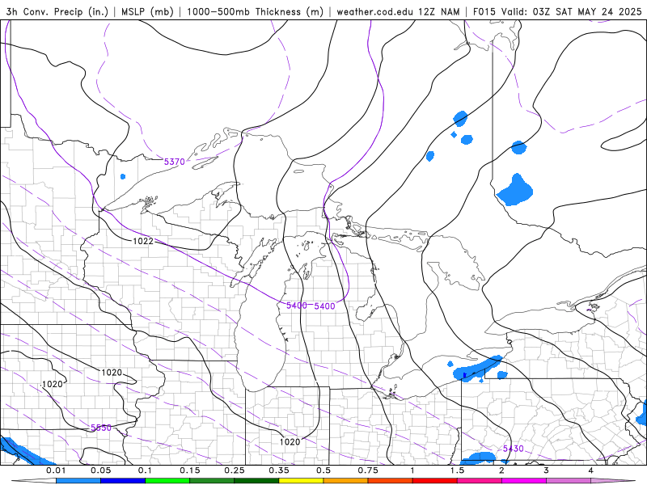Screen dimensions: 647x485
Task: Click the 0.05 legend value
Action: click(x=100, y=470)
